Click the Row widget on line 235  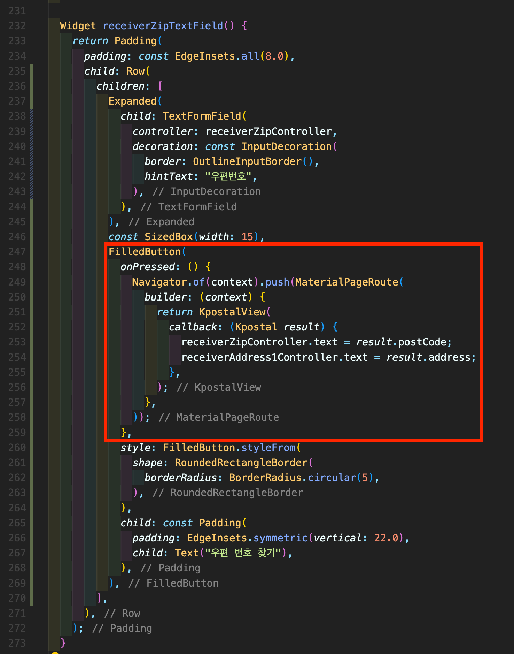(x=135, y=71)
